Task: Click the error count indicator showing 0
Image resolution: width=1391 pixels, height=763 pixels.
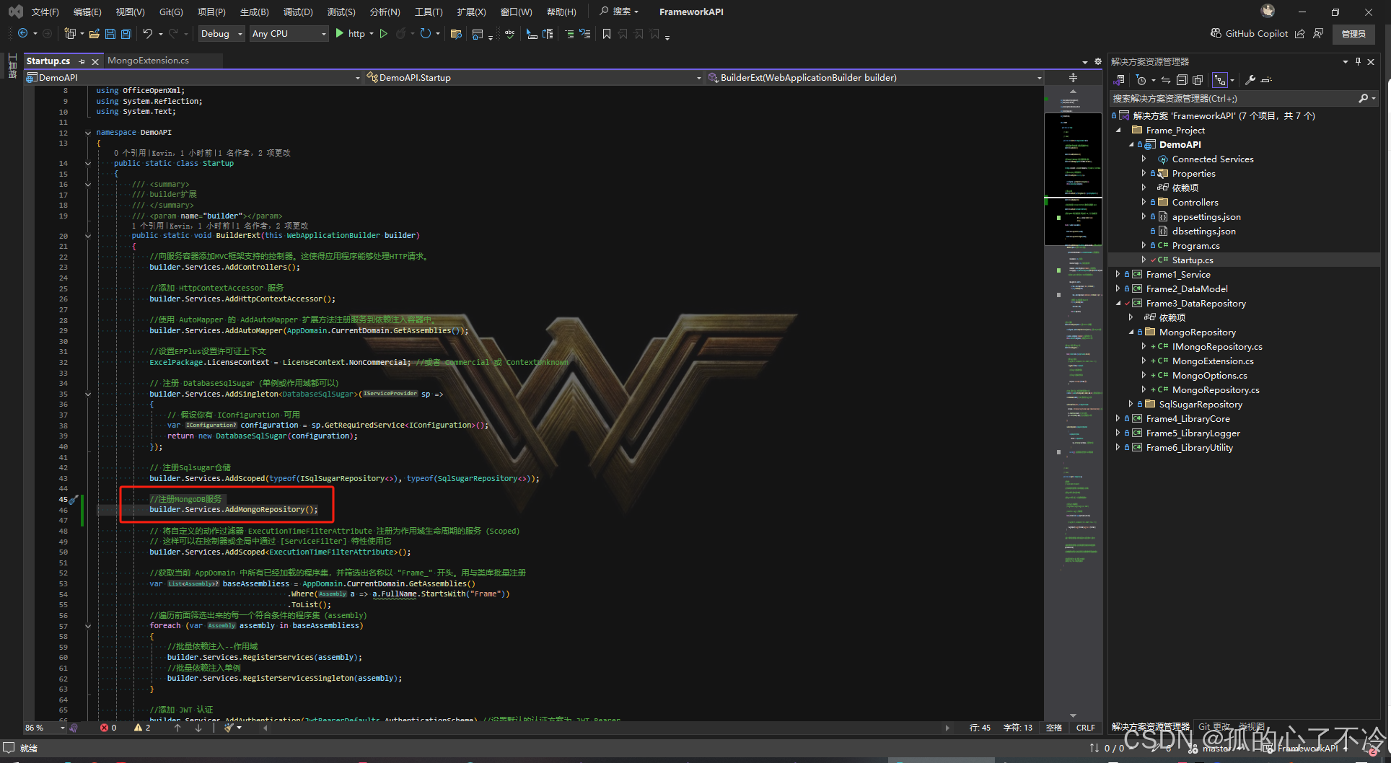Action: [108, 728]
